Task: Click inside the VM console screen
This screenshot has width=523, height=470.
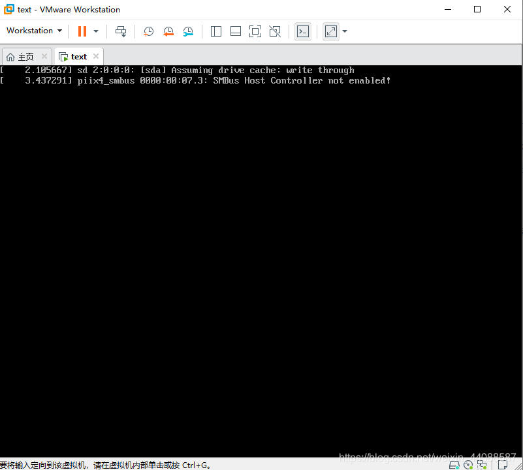Action: [x=261, y=261]
